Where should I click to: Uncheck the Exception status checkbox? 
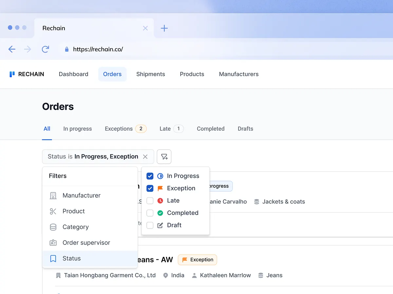(x=150, y=188)
